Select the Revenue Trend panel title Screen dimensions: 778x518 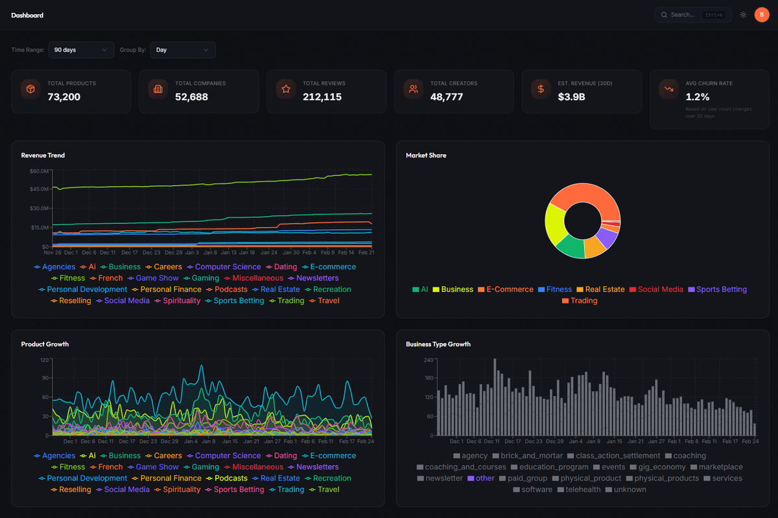[43, 155]
